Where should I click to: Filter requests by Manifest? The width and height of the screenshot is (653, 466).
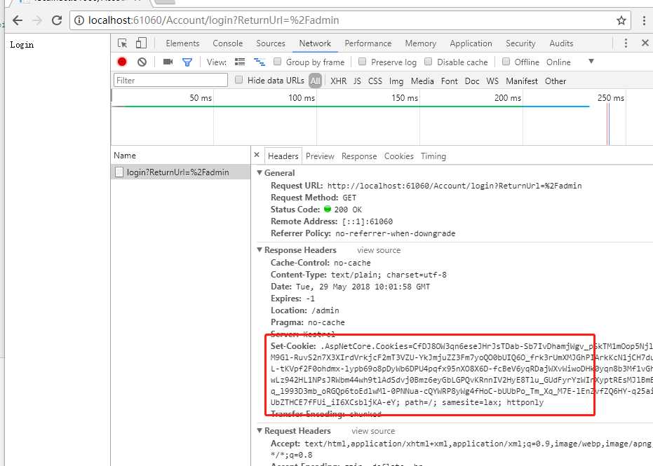pyautogui.click(x=522, y=81)
